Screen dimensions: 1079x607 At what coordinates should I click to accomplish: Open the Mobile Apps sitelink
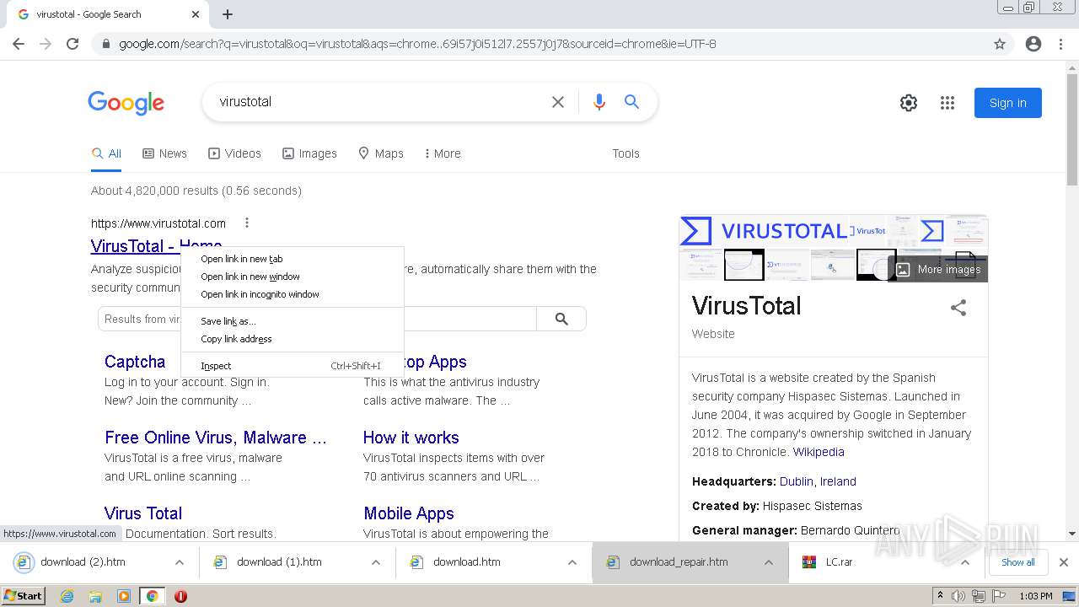click(x=409, y=513)
